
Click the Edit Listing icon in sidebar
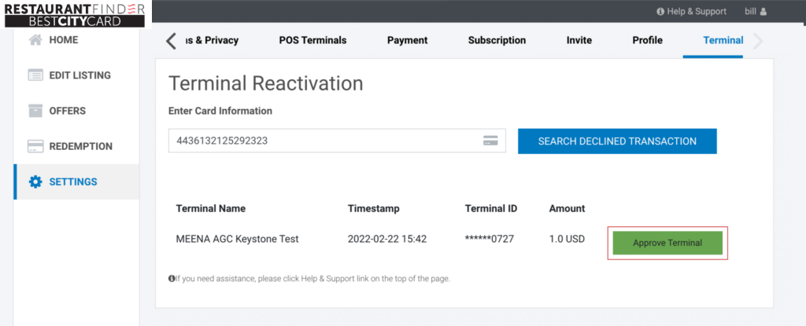point(35,75)
